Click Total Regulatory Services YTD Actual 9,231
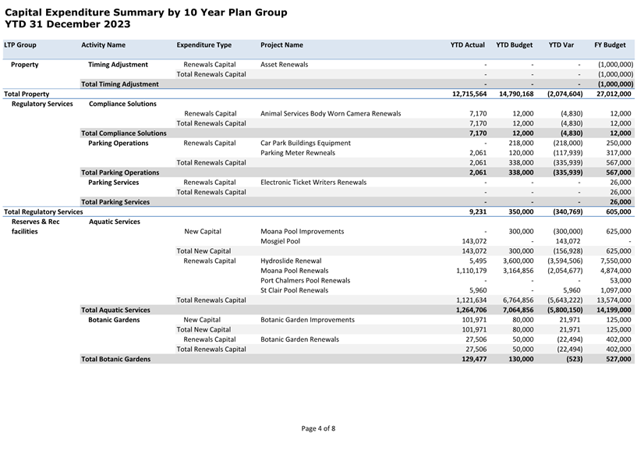Screen dimensions: 637x451 [478, 212]
